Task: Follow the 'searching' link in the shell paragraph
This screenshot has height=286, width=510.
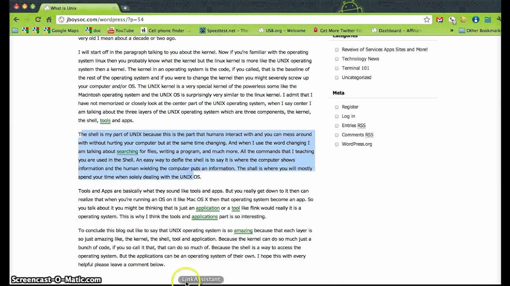Action: (x=127, y=151)
